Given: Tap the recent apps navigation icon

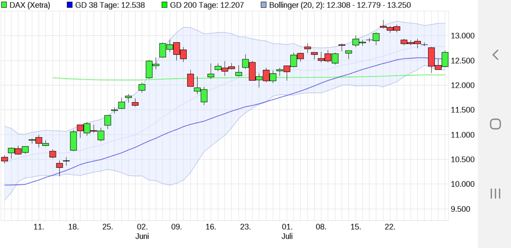Looking at the screenshot, I should point(495,194).
